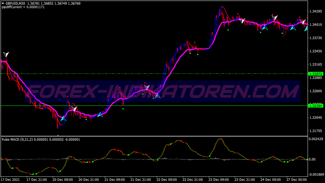Click the cyan buy arrow just before 24 Dec 09:00
This screenshot has width=325, height=183.
click(264, 27)
